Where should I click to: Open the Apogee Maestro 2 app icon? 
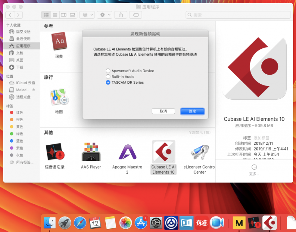(127, 152)
